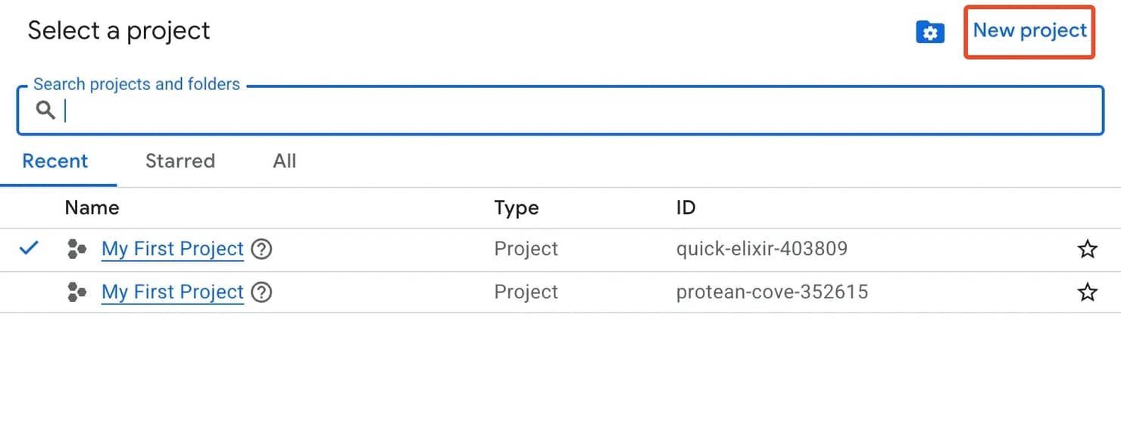
Task: Click the blue checkmark on selected project
Action: (x=29, y=248)
